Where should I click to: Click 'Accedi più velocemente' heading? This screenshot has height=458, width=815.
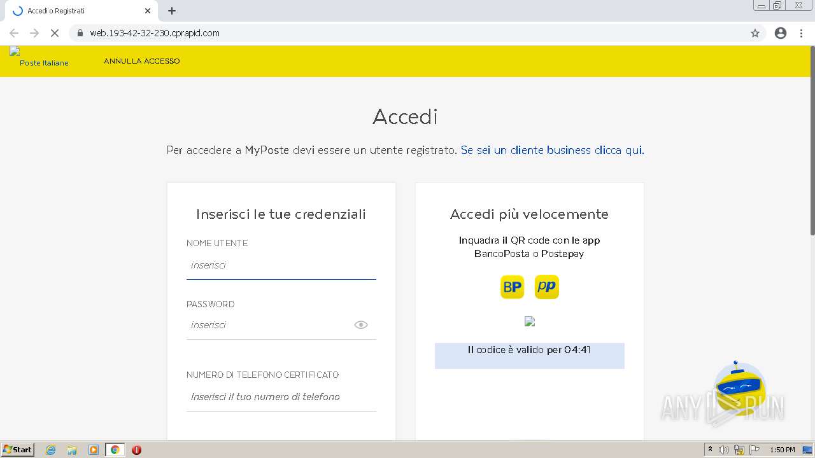coord(529,214)
